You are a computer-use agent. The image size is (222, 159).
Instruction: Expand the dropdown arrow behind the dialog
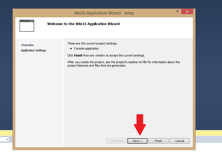pyautogui.click(x=7, y=139)
